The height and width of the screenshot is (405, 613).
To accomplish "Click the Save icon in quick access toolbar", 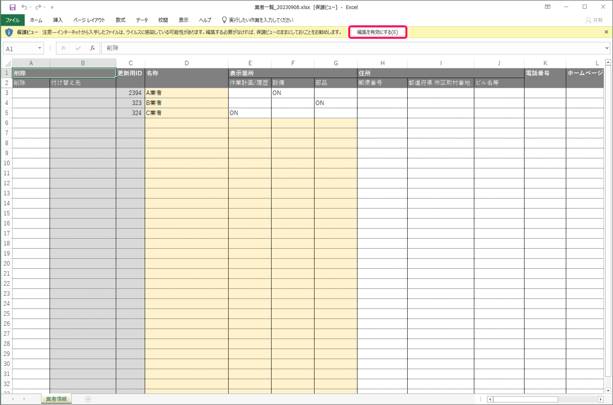I will point(12,7).
